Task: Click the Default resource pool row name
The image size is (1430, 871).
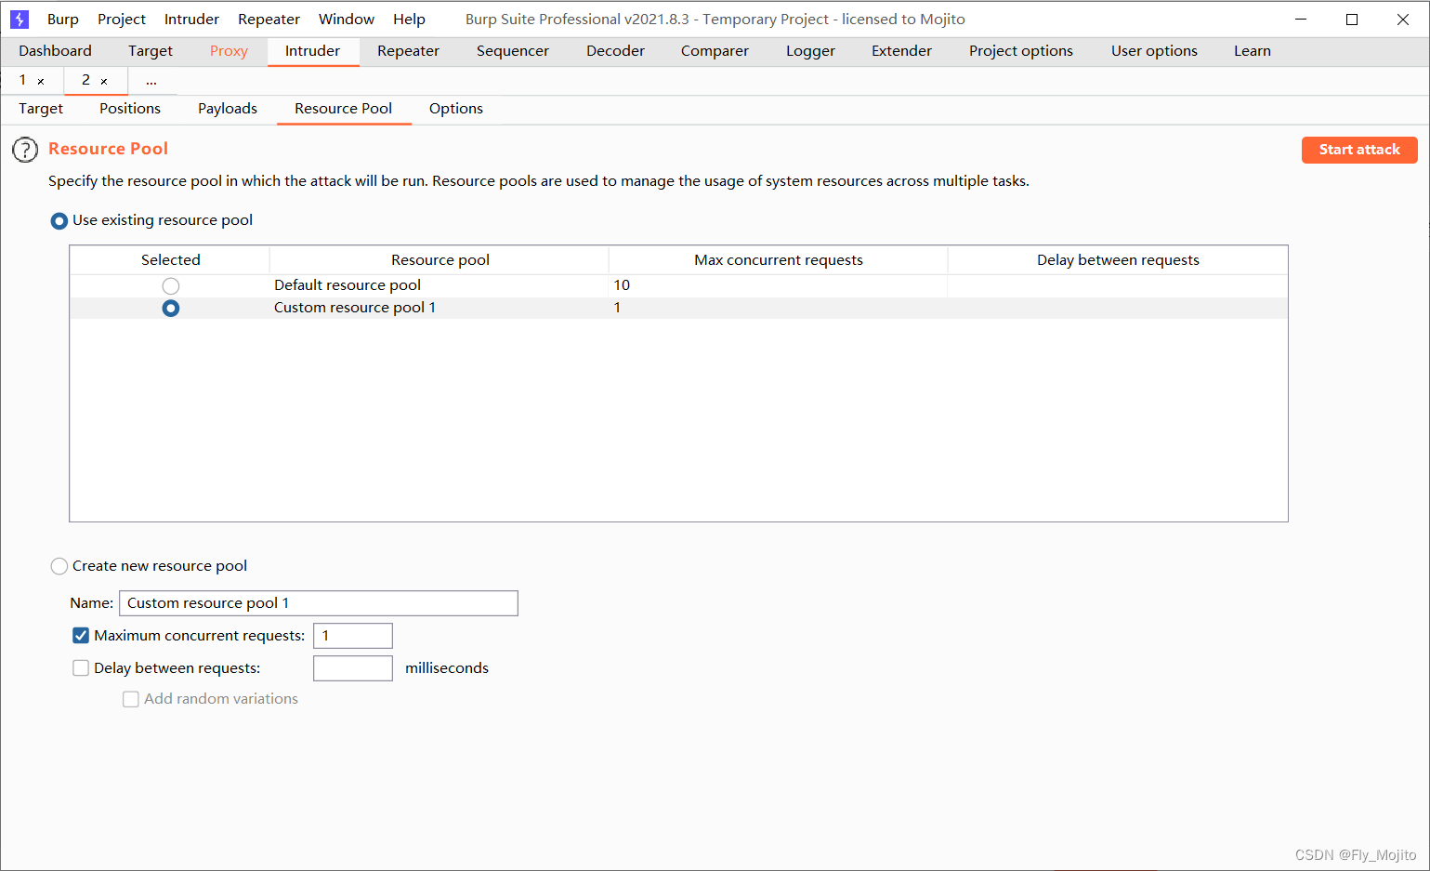Action: point(348,285)
